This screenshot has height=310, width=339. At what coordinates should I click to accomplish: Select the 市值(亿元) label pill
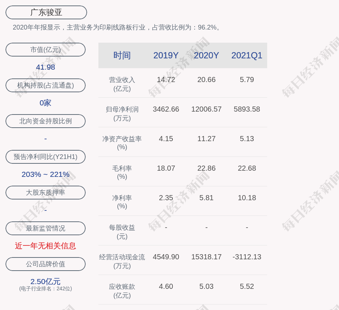46,50
